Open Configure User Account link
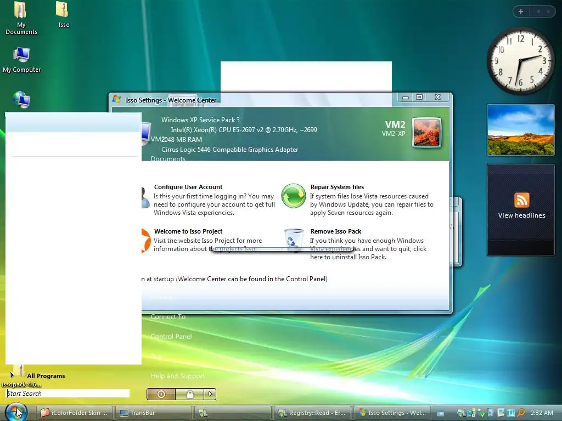The width and height of the screenshot is (562, 421). point(188,187)
